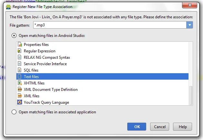Open Help for file associations
The image size is (203, 140).
point(183,127)
